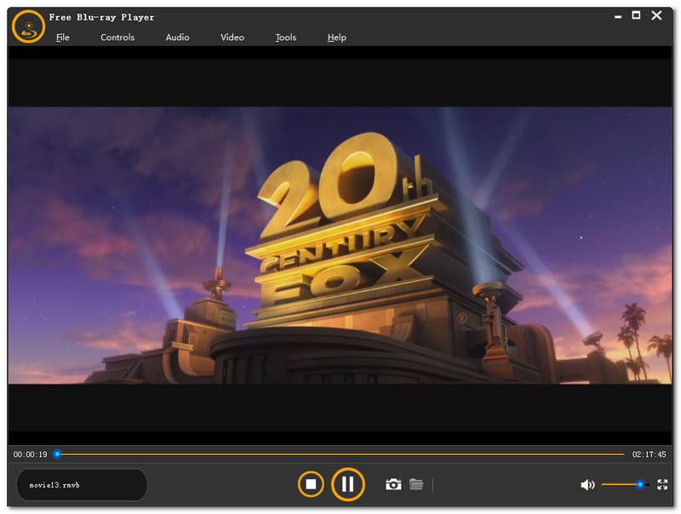Click the blue progress position marker

57,454
